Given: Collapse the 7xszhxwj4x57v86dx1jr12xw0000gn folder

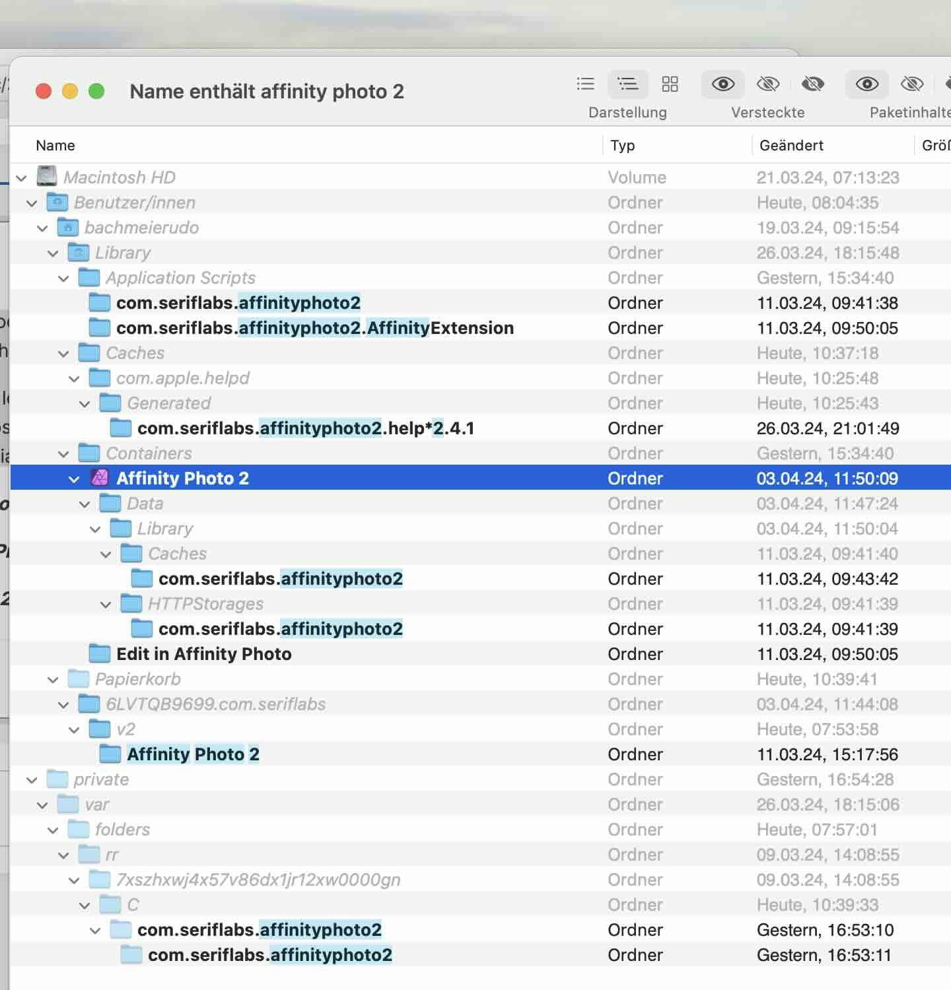Looking at the screenshot, I should pos(74,880).
